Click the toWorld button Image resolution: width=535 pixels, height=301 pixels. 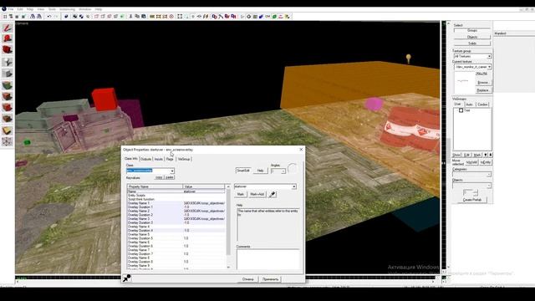471,162
